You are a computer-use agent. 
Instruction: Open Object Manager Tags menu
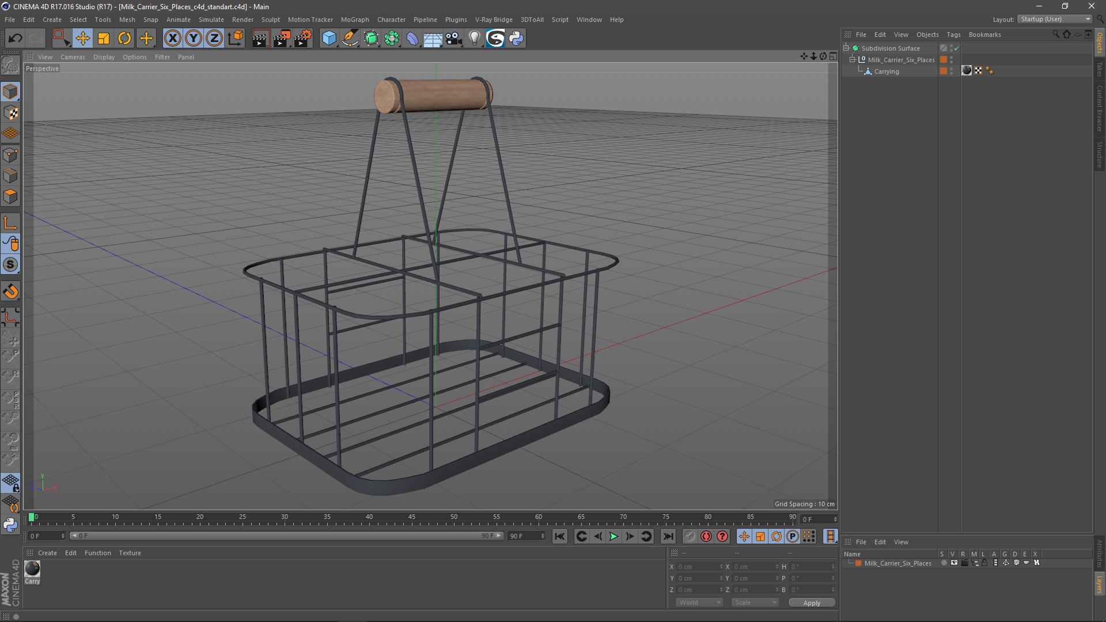[x=953, y=35]
